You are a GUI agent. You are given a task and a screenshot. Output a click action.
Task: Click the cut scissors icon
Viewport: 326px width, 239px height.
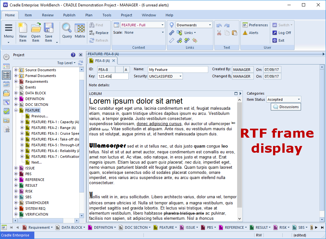pos(219,33)
